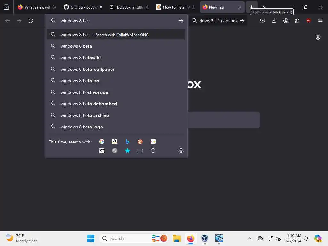Viewport: 328px width, 246px height.
Task: Select suggestion 'windows 8 beta'
Action: [116, 46]
